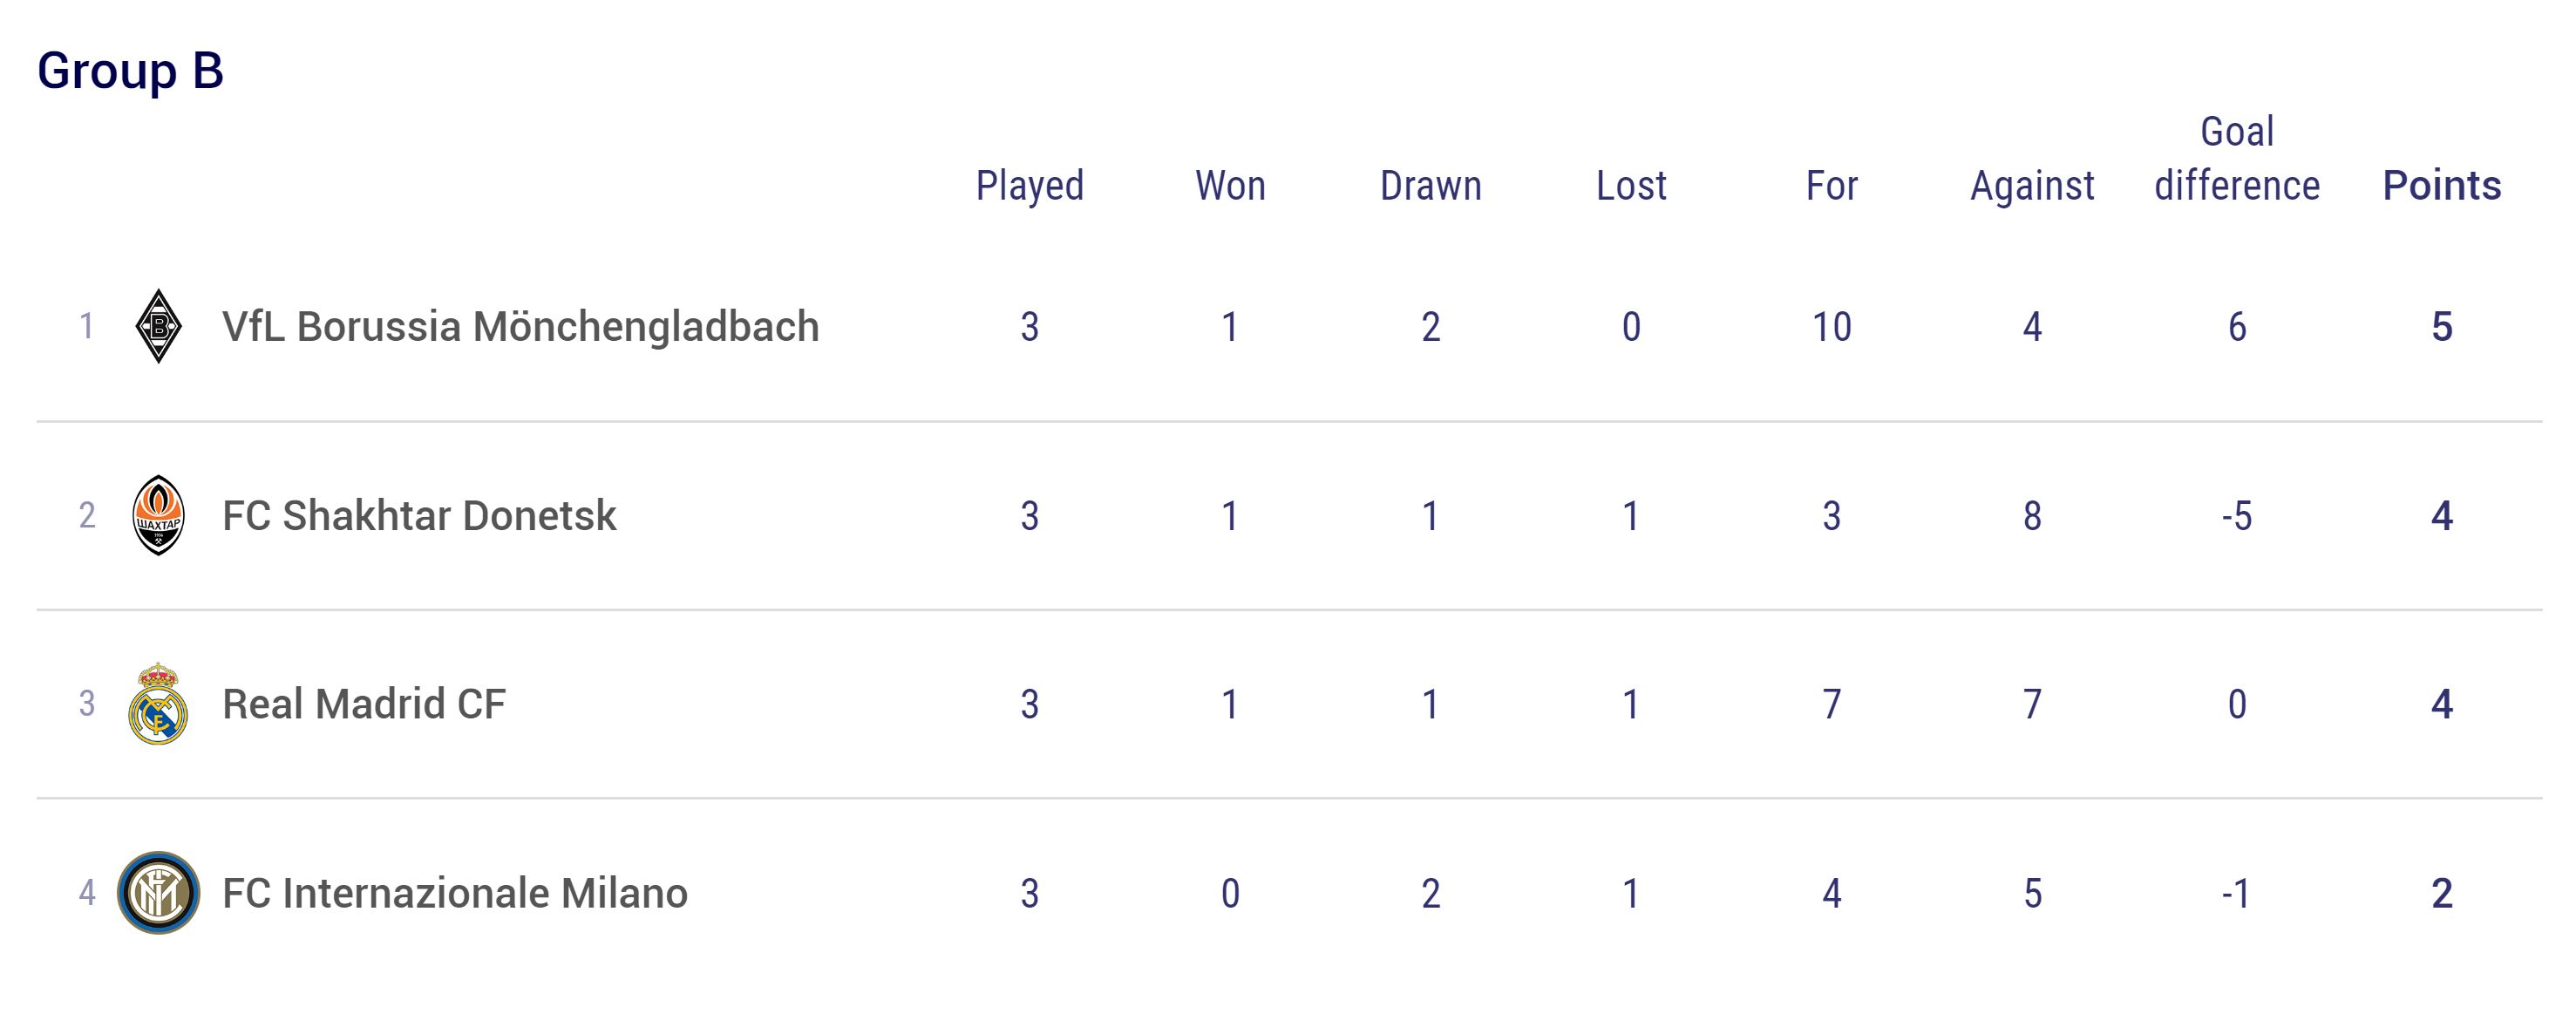The image size is (2576, 1014).
Task: Select the Lost column header
Action: click(x=1631, y=186)
